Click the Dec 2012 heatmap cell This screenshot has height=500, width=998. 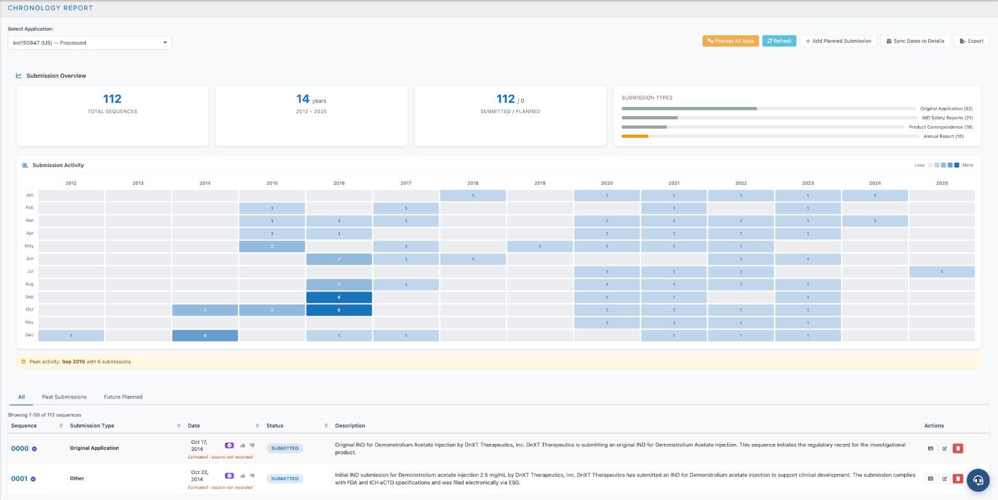coord(71,335)
